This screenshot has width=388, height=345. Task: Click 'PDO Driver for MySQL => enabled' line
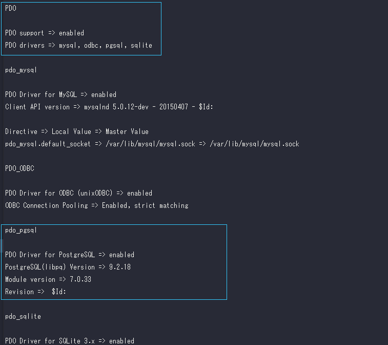(x=60, y=94)
